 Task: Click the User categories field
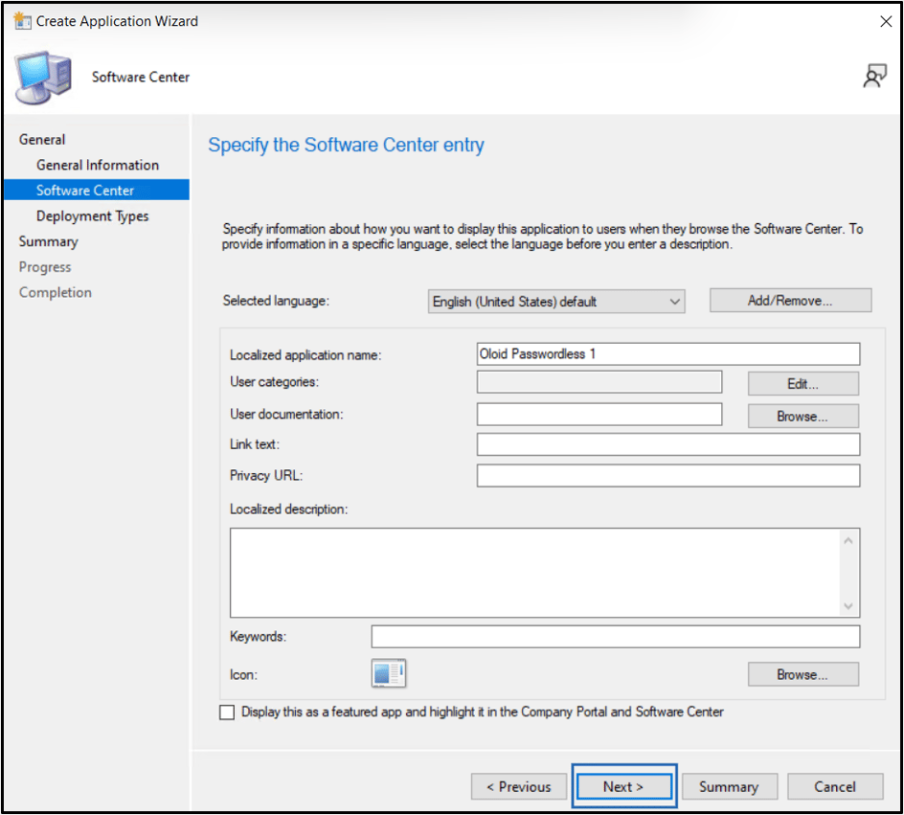point(599,381)
